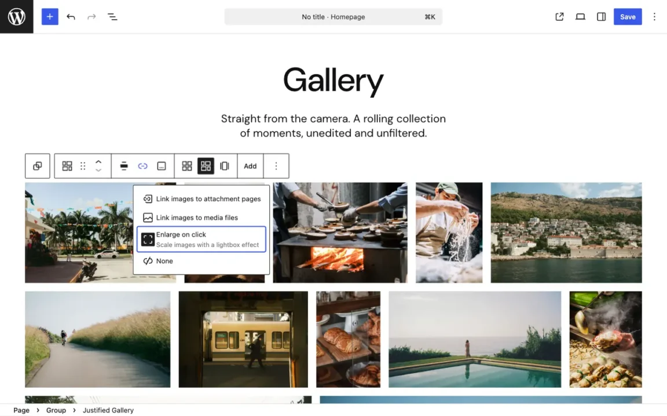Open the document overview list view

click(x=112, y=17)
